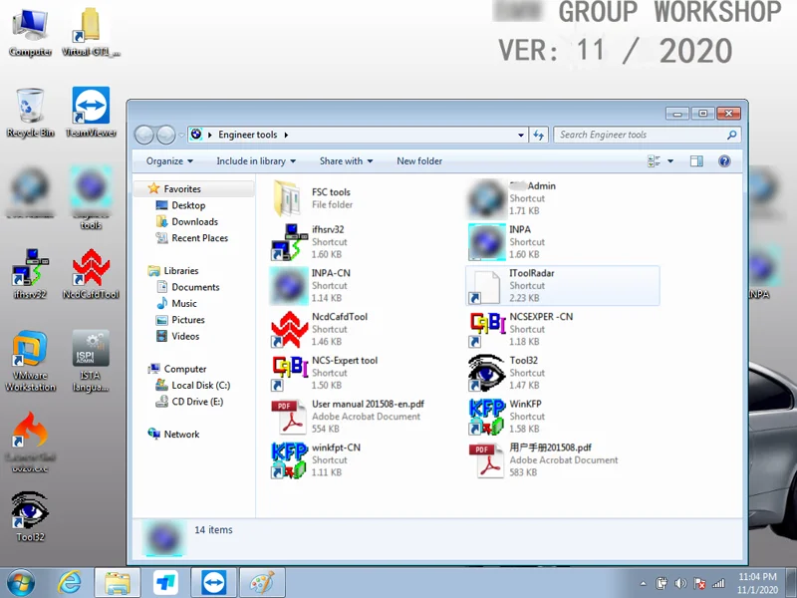Screen dimensions: 797x598
Task: Open the clock showing 11:04 PM
Action: pyautogui.click(x=757, y=583)
